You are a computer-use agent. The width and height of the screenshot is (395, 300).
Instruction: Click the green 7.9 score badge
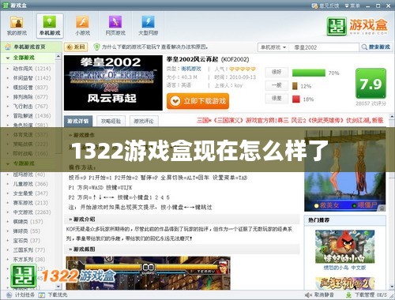coord(371,84)
